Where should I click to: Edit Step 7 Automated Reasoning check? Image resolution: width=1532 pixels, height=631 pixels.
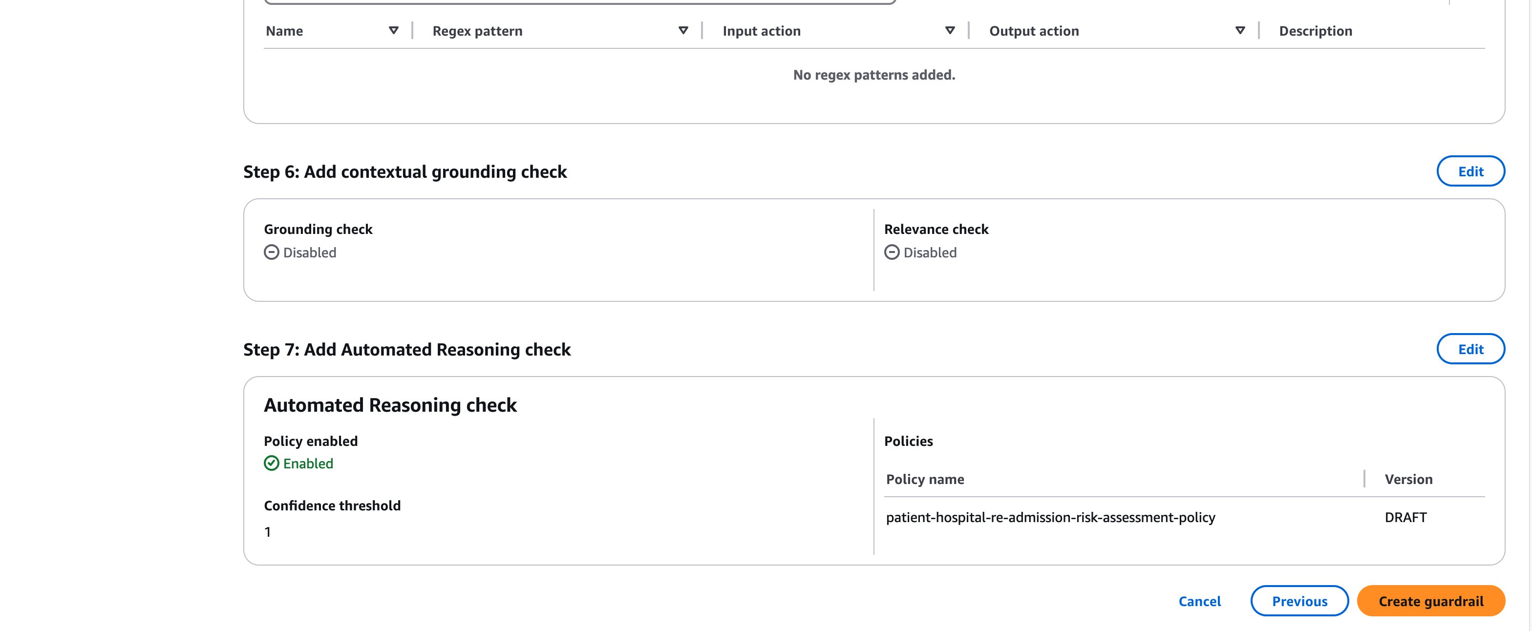coord(1470,349)
